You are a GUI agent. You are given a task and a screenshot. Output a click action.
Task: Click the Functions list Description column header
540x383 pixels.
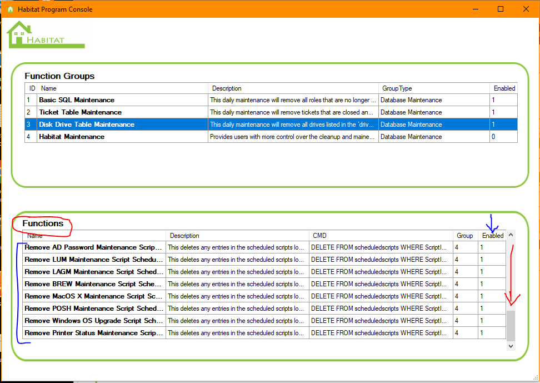[237, 236]
